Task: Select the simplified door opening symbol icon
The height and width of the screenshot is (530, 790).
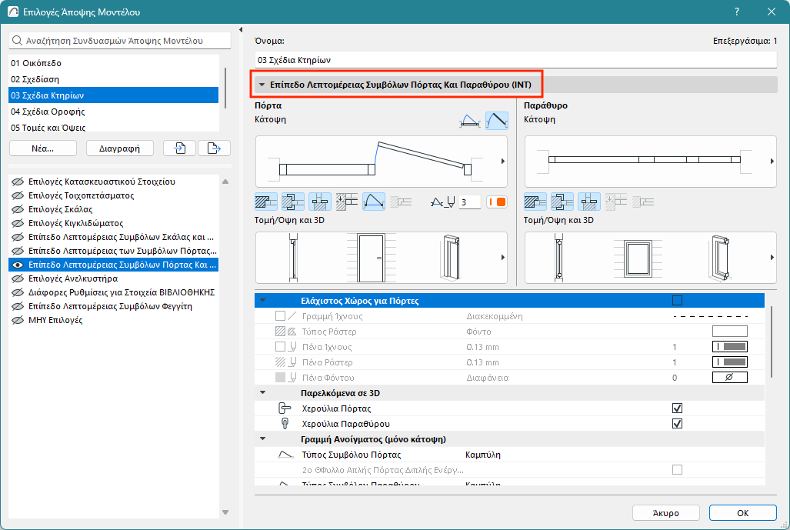Action: [469, 120]
